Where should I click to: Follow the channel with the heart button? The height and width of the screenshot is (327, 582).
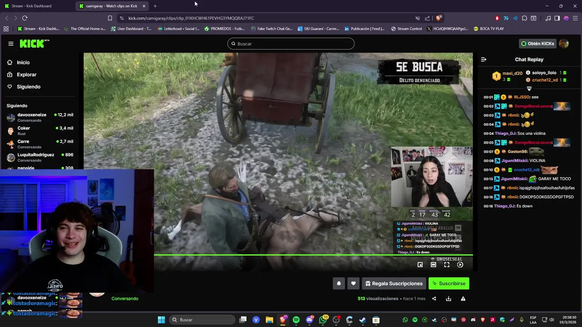[353, 283]
